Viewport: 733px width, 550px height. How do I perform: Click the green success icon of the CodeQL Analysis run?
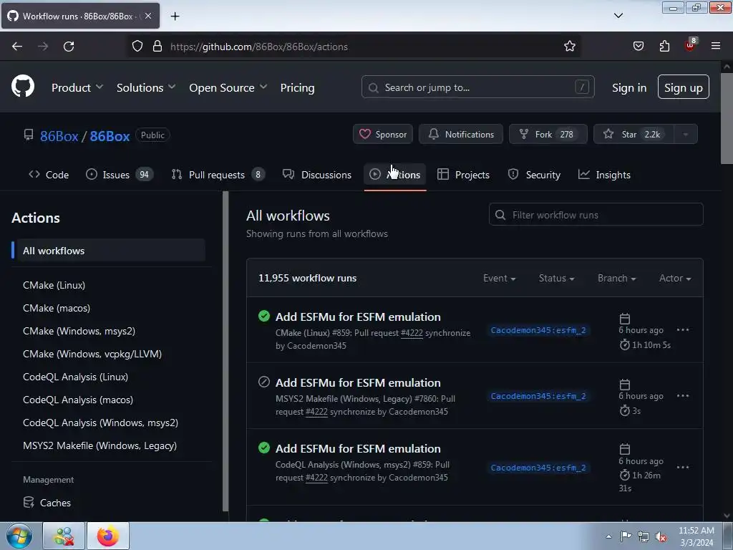coord(264,448)
